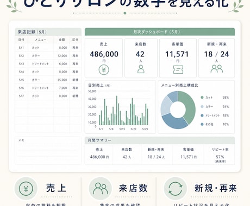Image resolution: width=250 pixels, height=206 pixels.
Task: Select the カラー legend color dot
Action: point(202,106)
